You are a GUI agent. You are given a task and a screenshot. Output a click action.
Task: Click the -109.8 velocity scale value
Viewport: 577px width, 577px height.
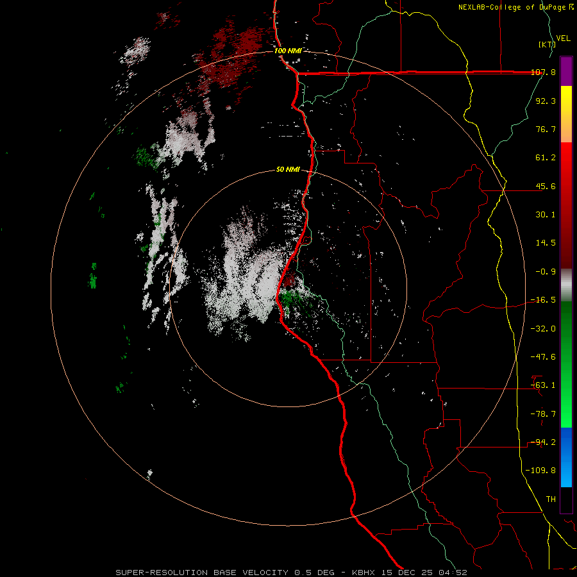pos(541,471)
